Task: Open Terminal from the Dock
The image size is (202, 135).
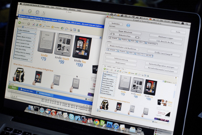Action: (36, 109)
